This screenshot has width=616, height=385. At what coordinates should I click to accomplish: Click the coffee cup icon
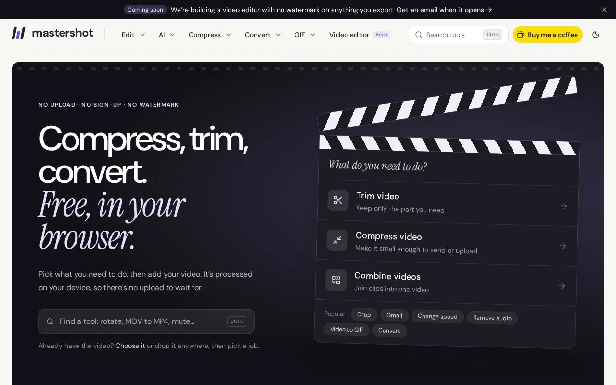(x=521, y=35)
